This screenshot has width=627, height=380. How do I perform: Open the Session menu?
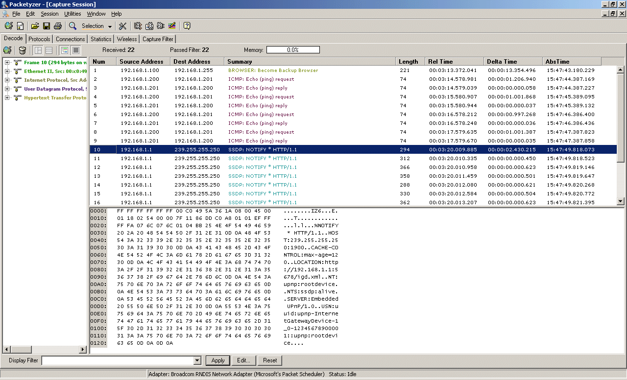coord(49,14)
